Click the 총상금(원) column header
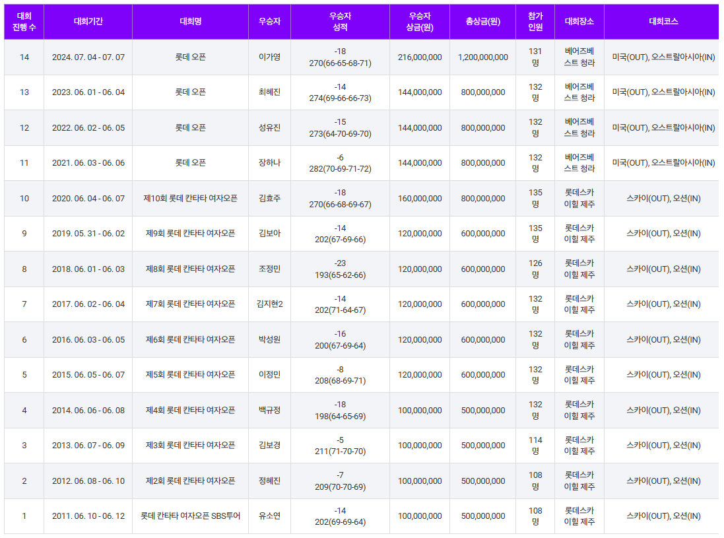The width and height of the screenshot is (724, 538). [482, 21]
